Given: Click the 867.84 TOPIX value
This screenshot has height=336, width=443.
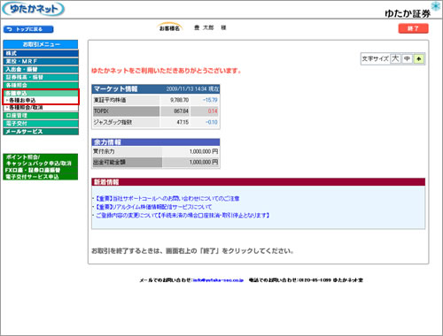Looking at the screenshot, I should (181, 111).
